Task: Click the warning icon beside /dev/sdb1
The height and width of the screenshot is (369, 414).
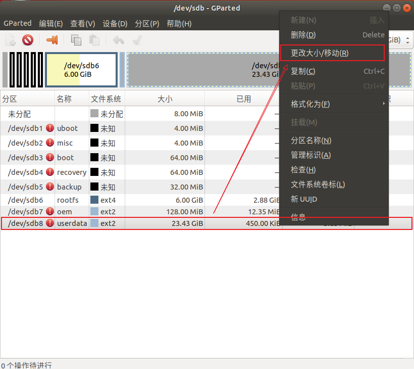Action: [x=50, y=128]
